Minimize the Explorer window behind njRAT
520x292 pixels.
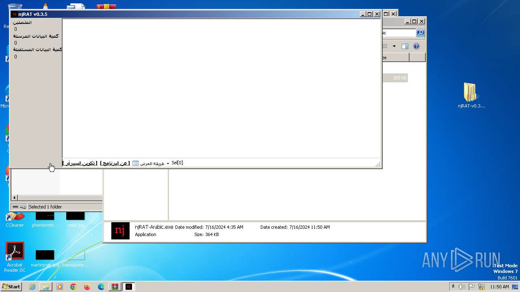click(407, 21)
